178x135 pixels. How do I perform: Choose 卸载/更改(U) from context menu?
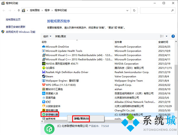pos(82,119)
